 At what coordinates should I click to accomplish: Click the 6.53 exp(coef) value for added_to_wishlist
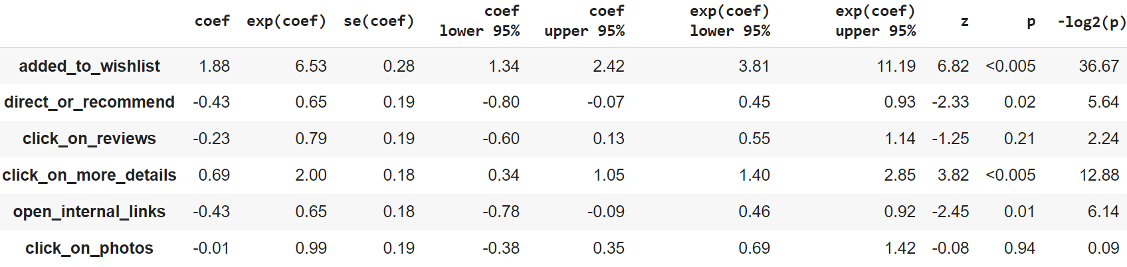coord(311,66)
